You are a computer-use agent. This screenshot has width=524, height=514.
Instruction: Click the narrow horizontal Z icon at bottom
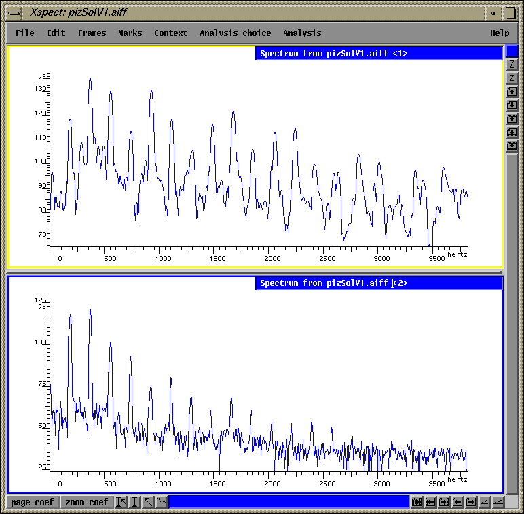tap(485, 502)
